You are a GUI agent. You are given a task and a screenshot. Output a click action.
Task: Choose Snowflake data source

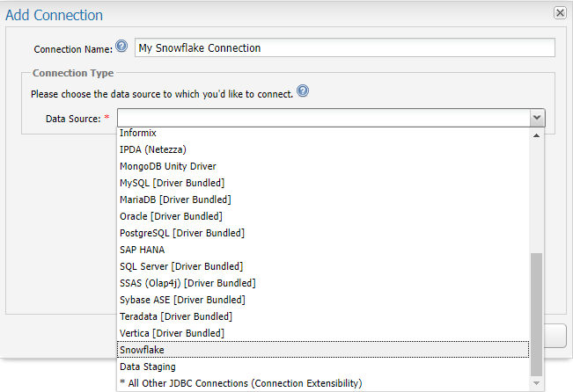(x=323, y=350)
